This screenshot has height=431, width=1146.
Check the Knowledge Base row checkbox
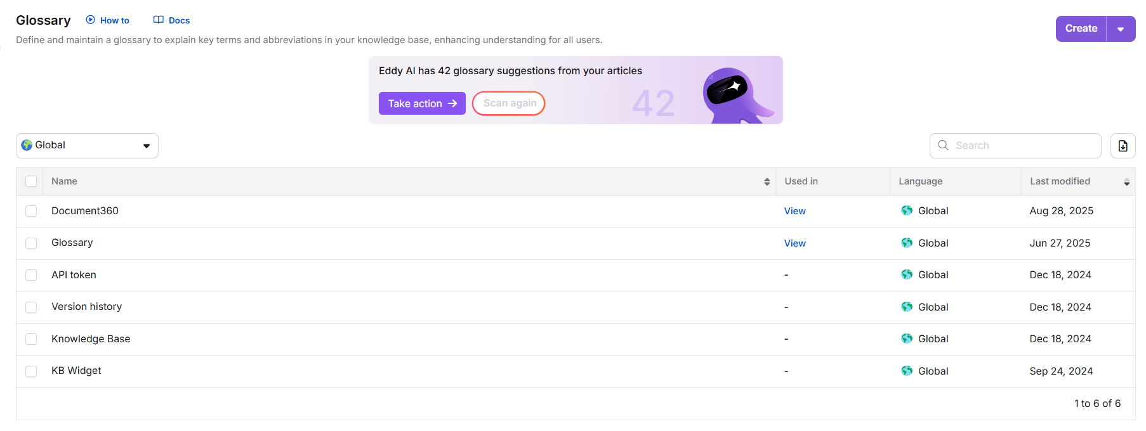coord(31,339)
